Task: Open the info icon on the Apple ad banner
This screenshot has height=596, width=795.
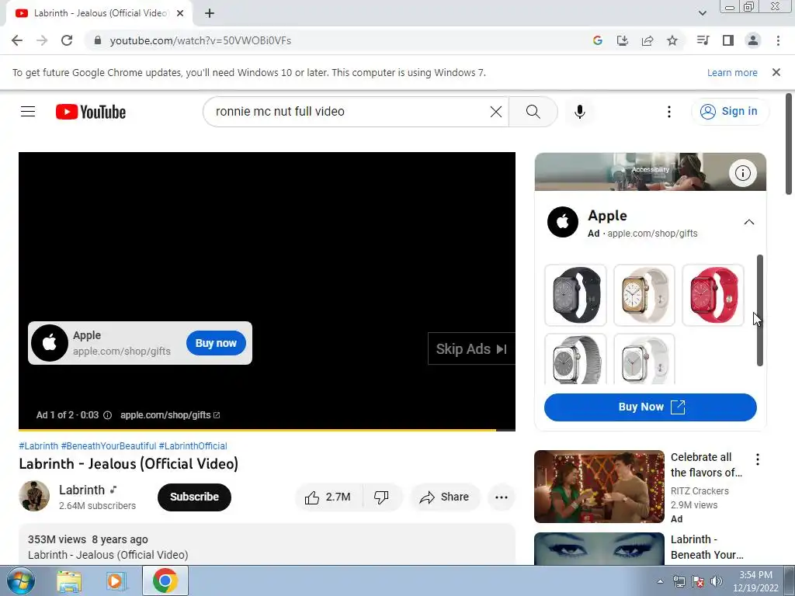Action: [x=742, y=173]
